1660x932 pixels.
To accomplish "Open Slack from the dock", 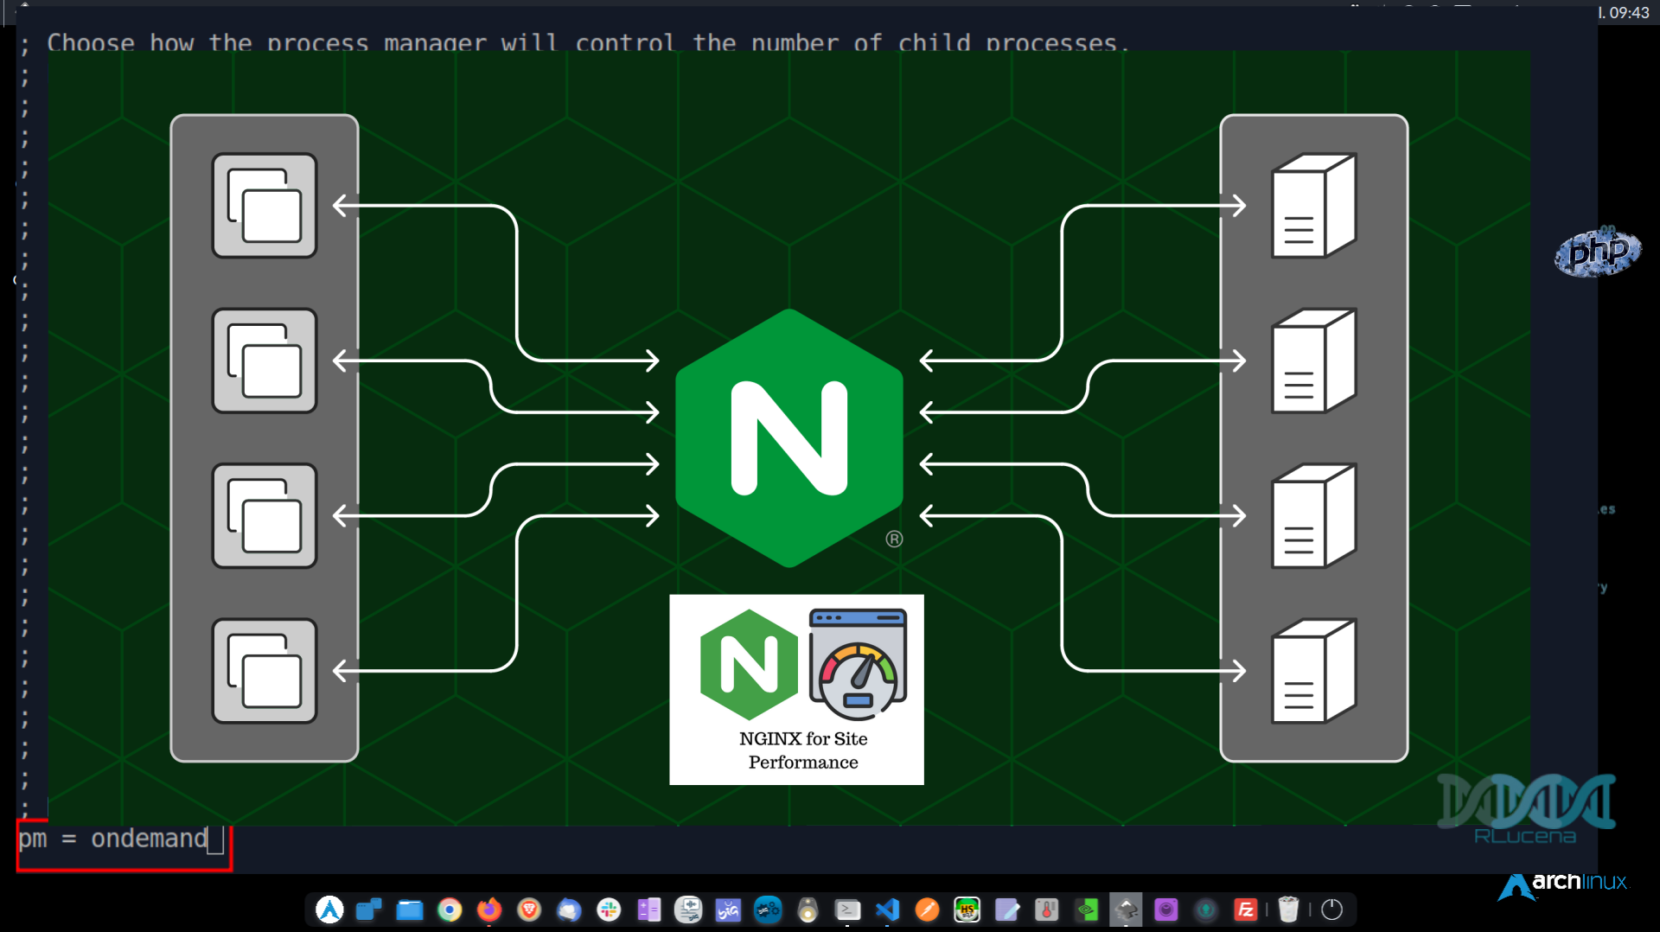I will coord(609,910).
